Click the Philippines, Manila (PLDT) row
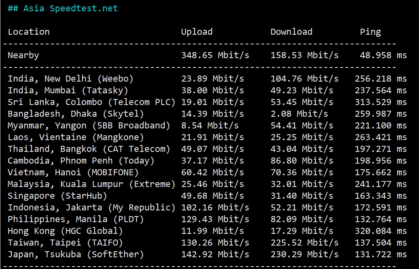 click(76, 219)
